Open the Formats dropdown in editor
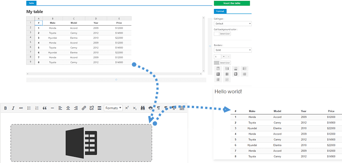Image resolution: width=342 pixels, height=163 pixels. 113,108
